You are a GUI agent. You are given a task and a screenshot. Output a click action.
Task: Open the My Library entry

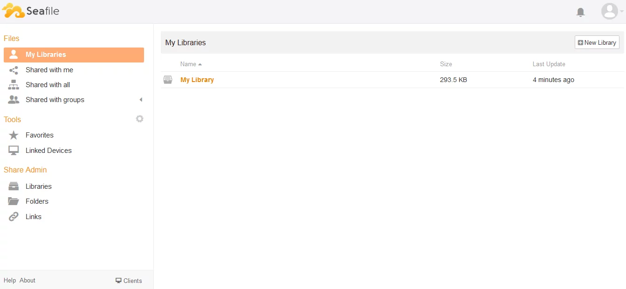point(197,80)
